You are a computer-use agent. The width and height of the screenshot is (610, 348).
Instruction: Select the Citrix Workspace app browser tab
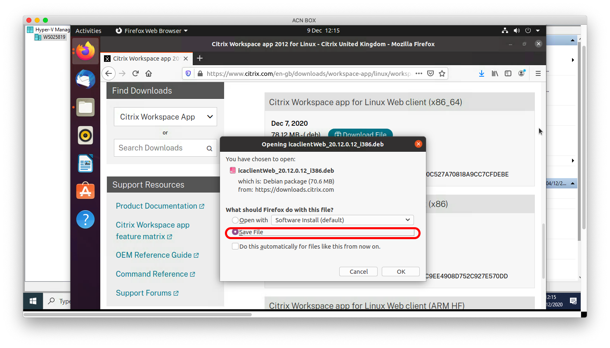(147, 58)
